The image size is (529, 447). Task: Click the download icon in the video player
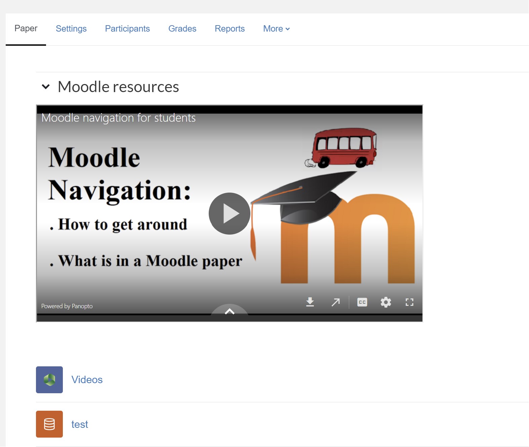point(310,302)
